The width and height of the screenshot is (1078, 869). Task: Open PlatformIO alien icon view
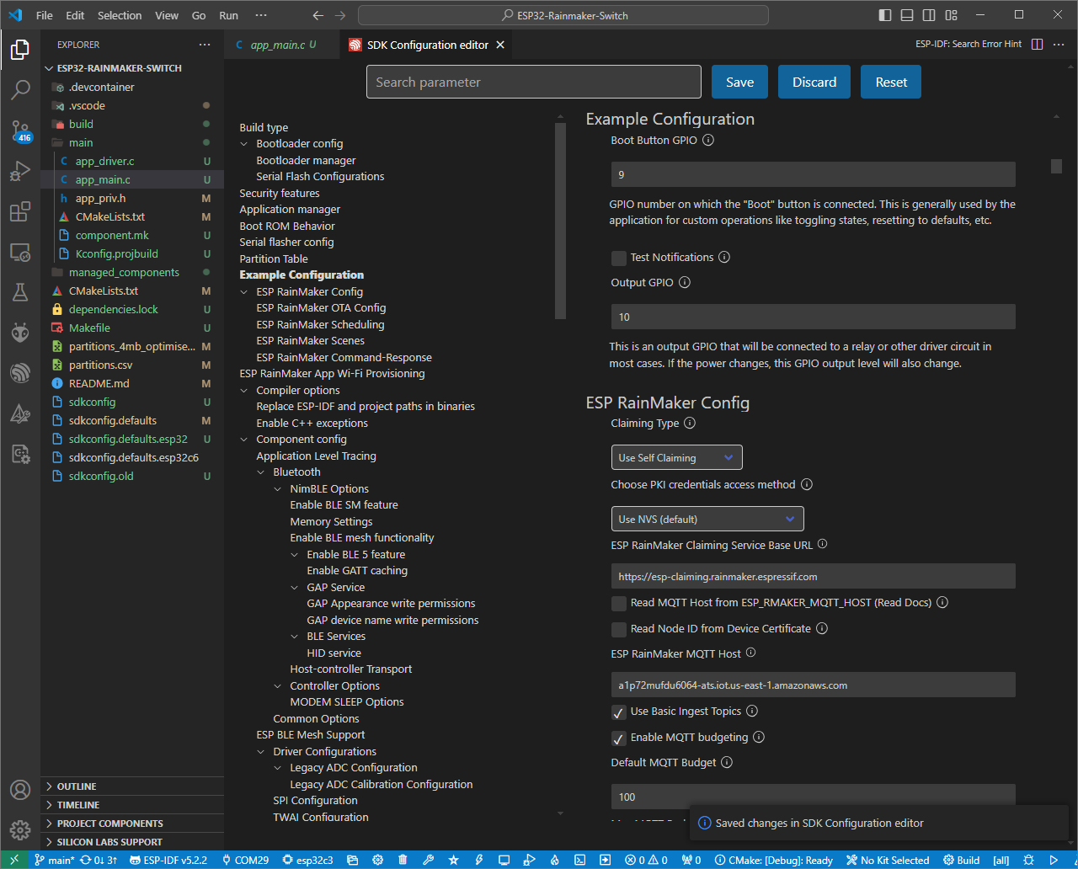(x=20, y=333)
